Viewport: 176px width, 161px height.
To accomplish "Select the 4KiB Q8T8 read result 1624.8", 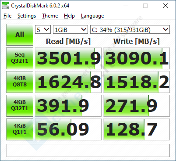I will [68, 82].
